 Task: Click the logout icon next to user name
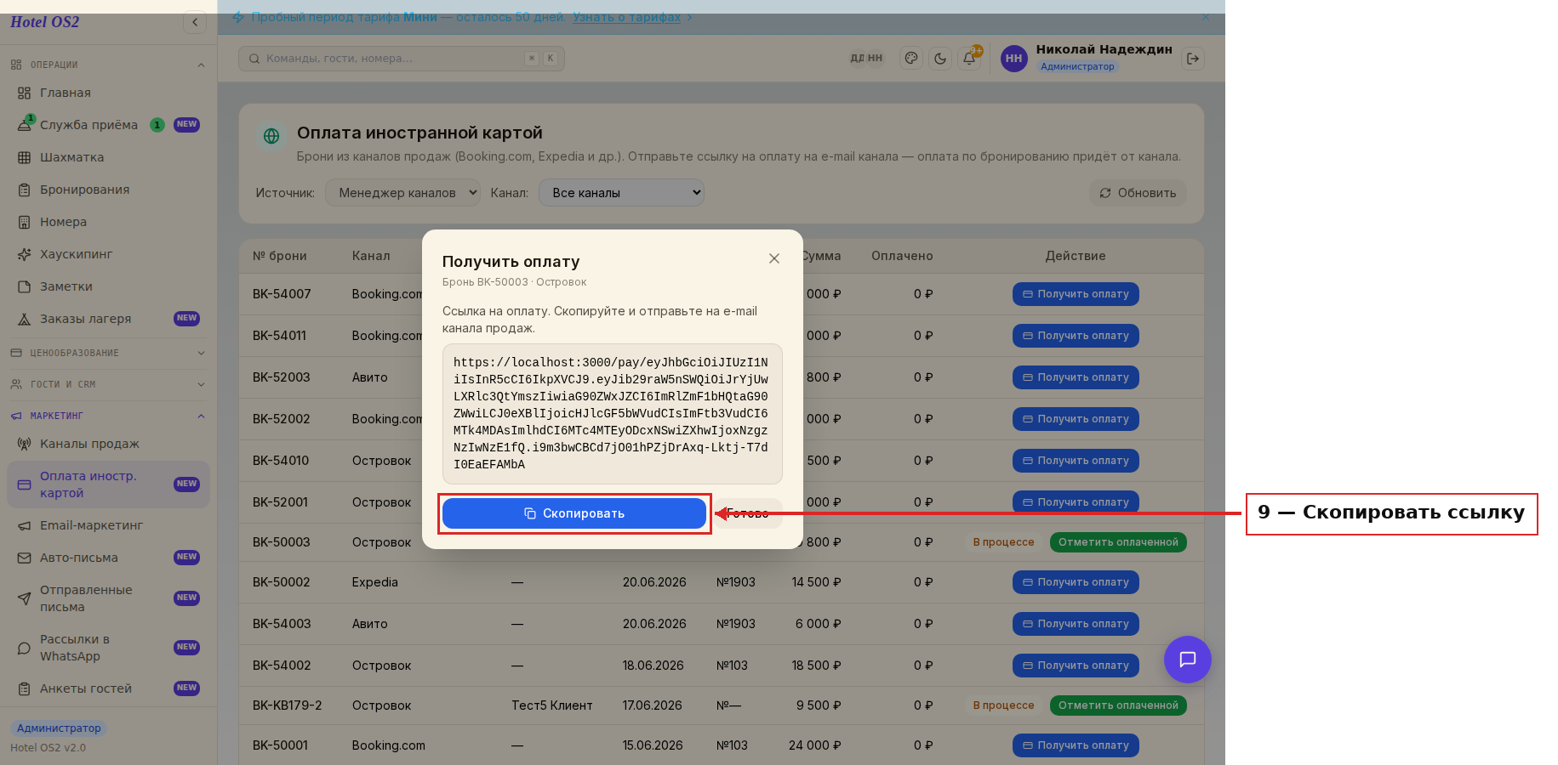point(1193,59)
